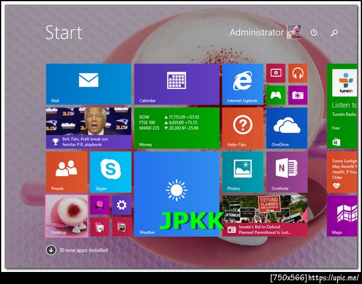Click the NIKKEI 225 20,302.91 row
The width and height of the screenshot is (362, 284).
tap(169, 128)
